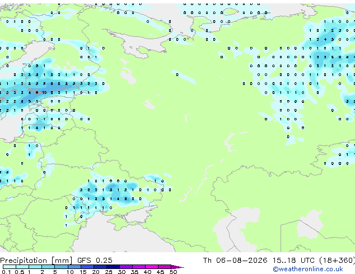Image resolution: width=355 pixels, height=274 pixels.
Task: Click the legend label 0.1
Action: pyautogui.click(x=6, y=272)
